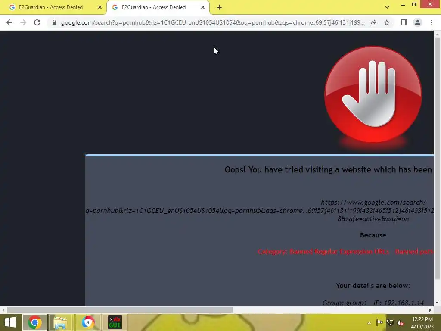Click the address bar URL field
This screenshot has width=441, height=331.
pyautogui.click(x=213, y=22)
